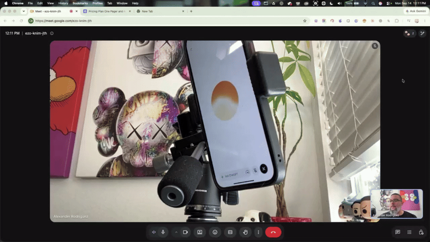This screenshot has height=242, width=430.
Task: Leave the call with red hang-up button
Action: coord(273,232)
